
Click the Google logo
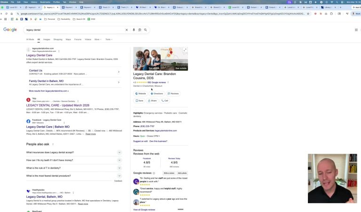click(x=10, y=30)
